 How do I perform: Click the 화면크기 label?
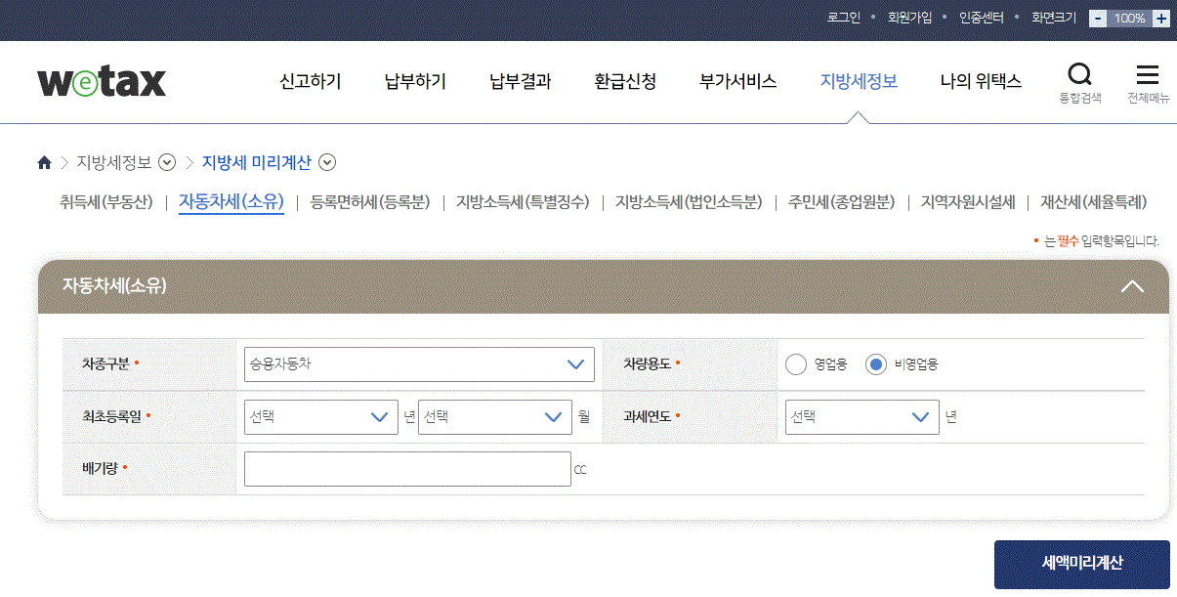1054,18
